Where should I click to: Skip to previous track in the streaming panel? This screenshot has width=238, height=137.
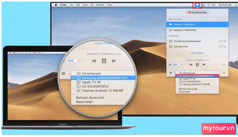click(x=191, y=65)
